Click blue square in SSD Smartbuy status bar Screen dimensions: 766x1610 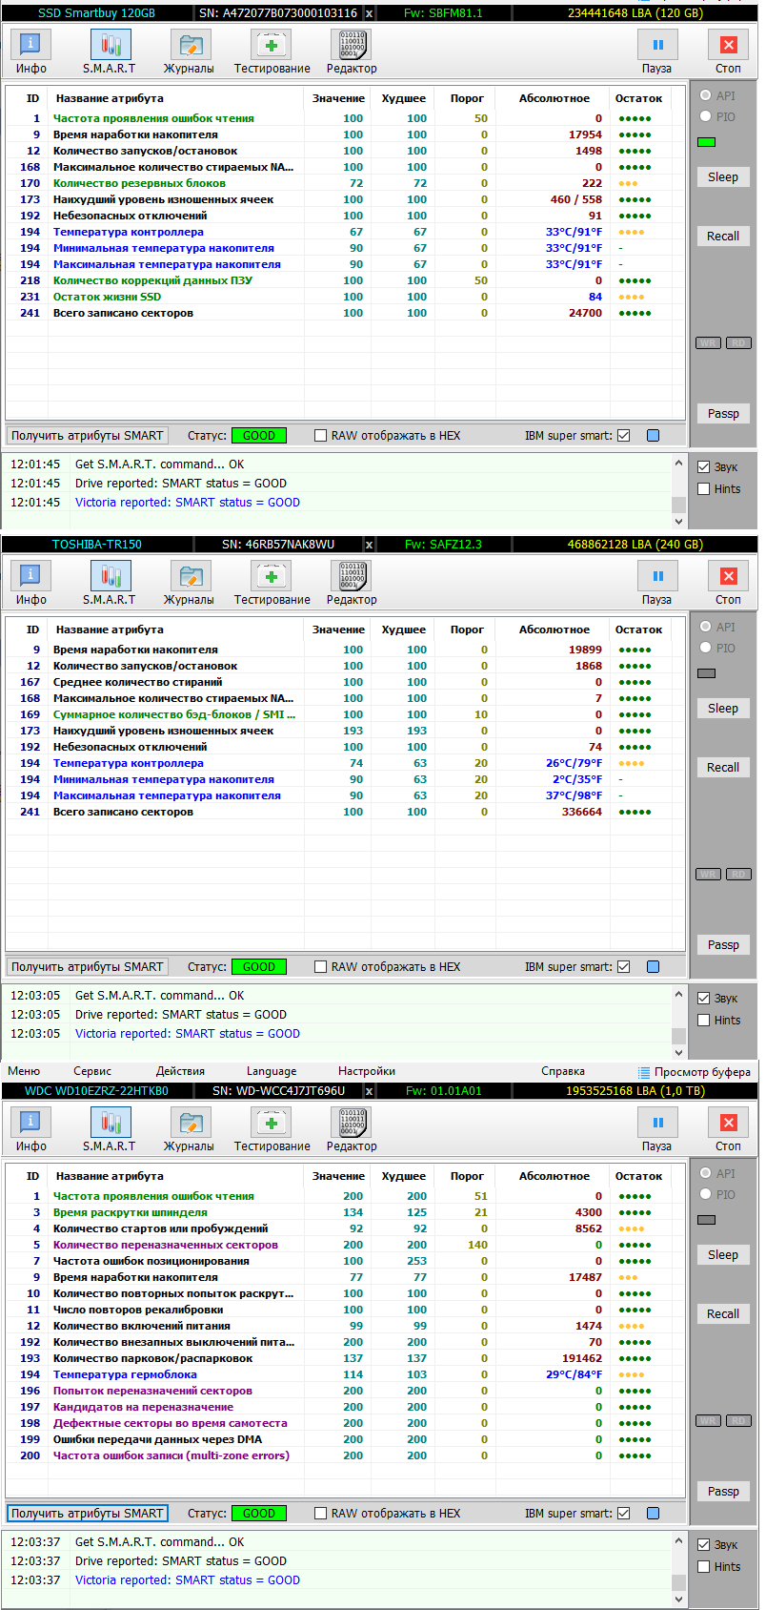click(653, 436)
